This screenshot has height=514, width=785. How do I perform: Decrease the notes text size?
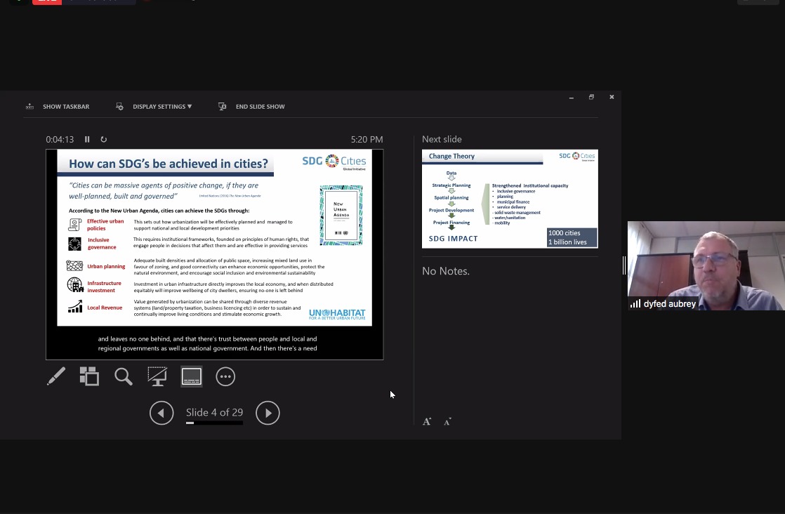[x=447, y=421]
